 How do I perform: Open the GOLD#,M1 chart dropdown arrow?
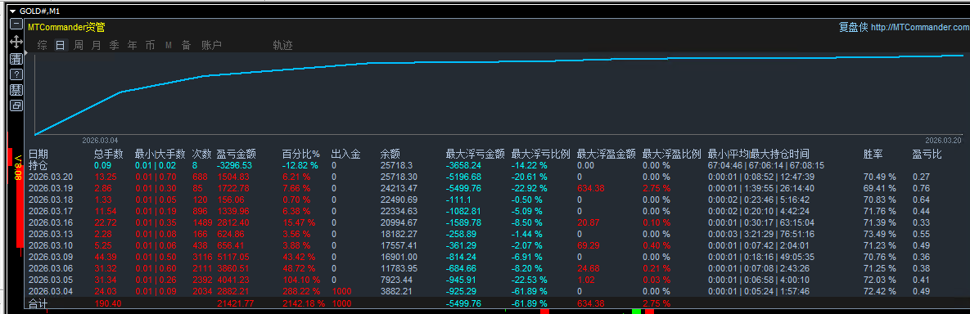point(13,11)
